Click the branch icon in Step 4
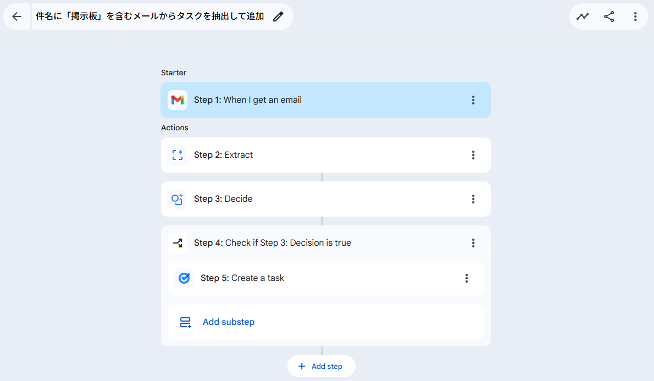The height and width of the screenshot is (381, 654). coord(178,243)
